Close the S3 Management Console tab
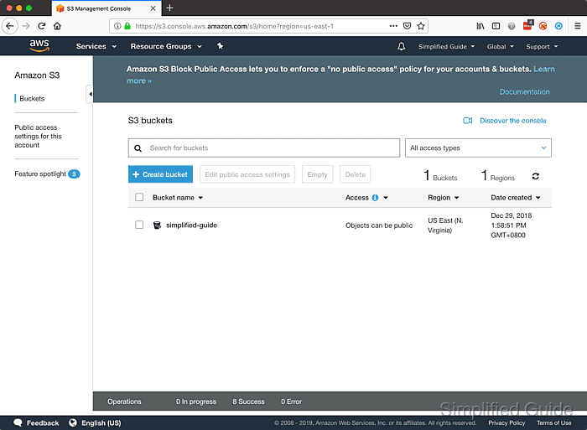This screenshot has height=430, width=587. tap(153, 8)
